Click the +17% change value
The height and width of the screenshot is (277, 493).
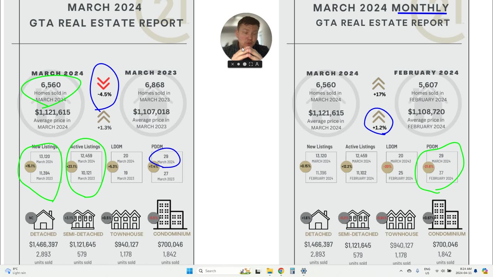pyautogui.click(x=379, y=94)
